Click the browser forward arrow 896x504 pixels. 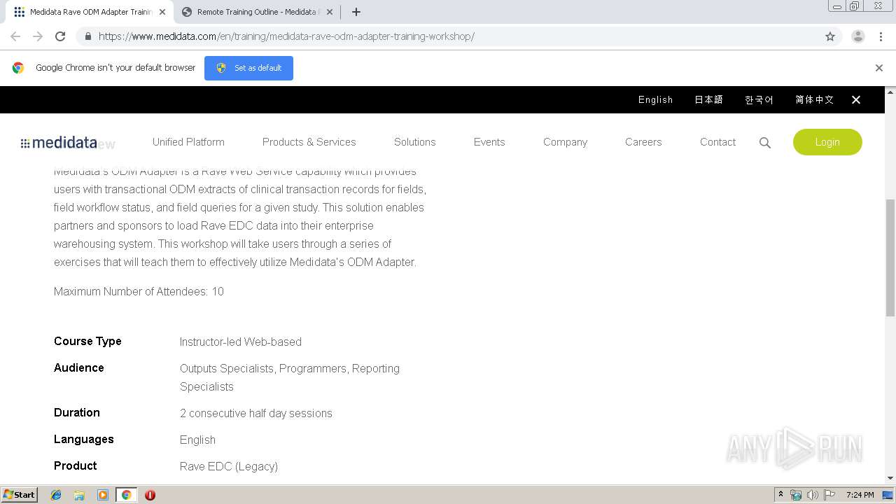38,36
